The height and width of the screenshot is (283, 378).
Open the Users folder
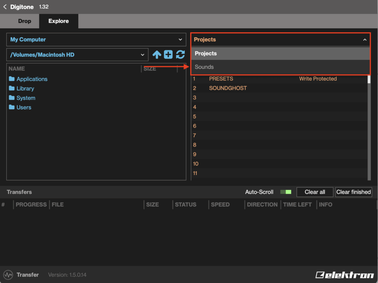point(24,107)
